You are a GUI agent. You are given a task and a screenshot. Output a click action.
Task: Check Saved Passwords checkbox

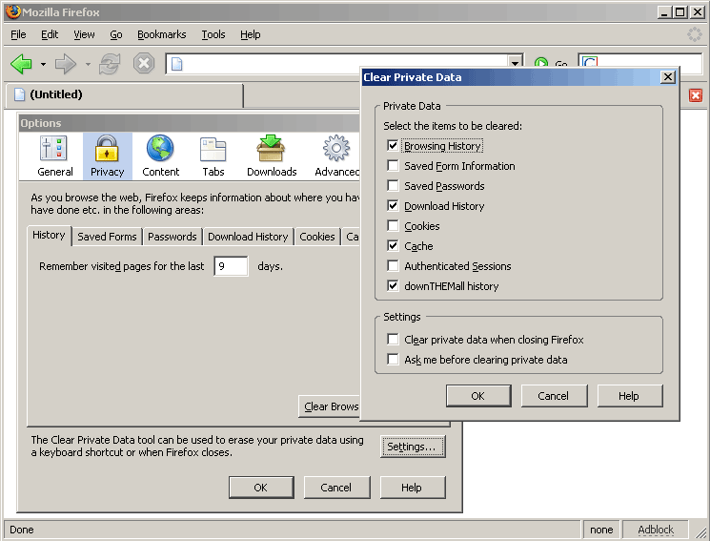point(393,185)
